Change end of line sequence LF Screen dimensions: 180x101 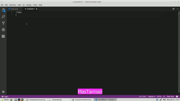(x=164, y=97)
